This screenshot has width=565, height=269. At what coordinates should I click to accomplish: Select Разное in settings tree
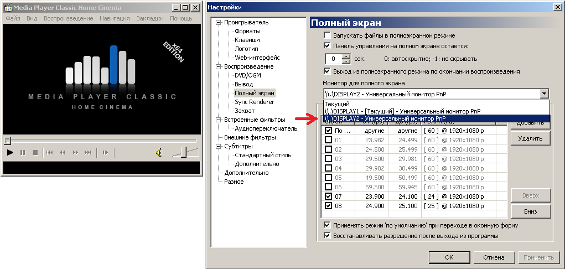[x=234, y=182]
